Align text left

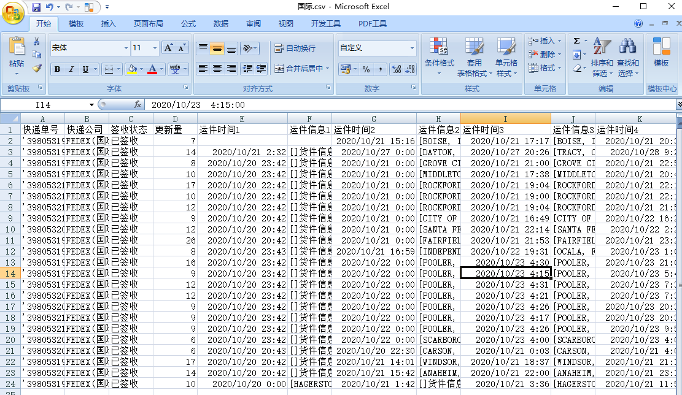[x=203, y=68]
